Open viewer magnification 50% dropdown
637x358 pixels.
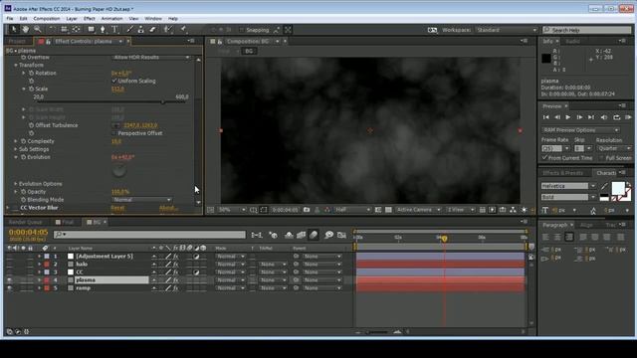pos(232,210)
